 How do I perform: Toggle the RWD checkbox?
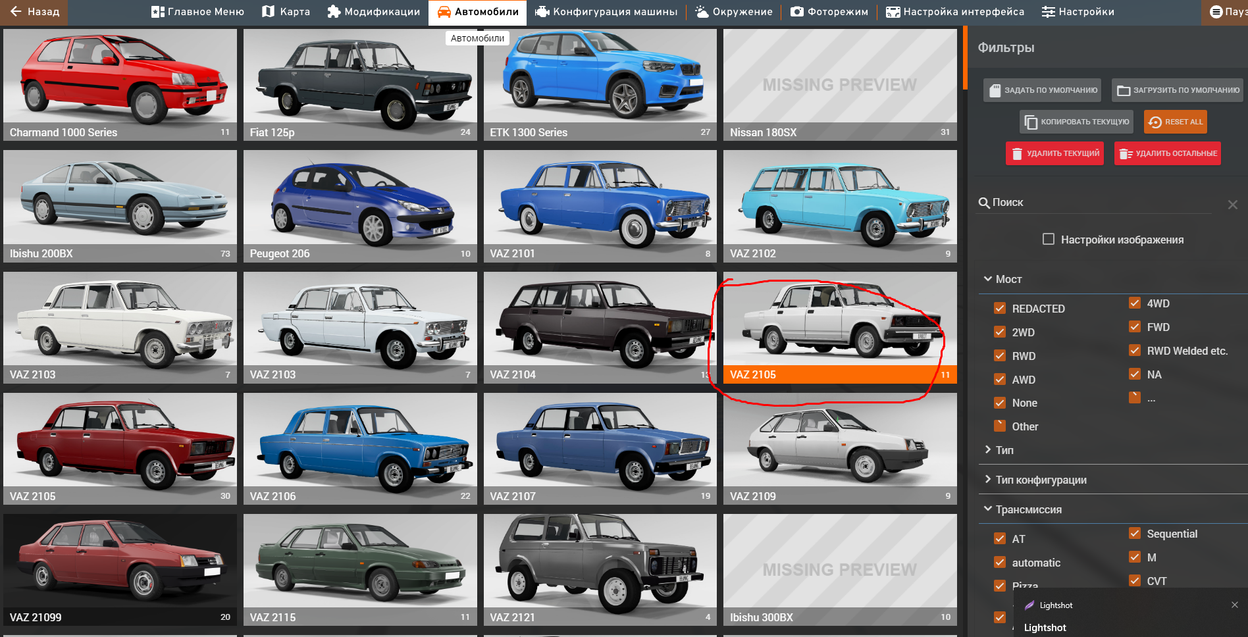tap(1000, 356)
